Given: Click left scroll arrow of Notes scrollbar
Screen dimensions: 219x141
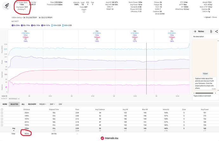Looking at the screenshot, I should [194, 93].
